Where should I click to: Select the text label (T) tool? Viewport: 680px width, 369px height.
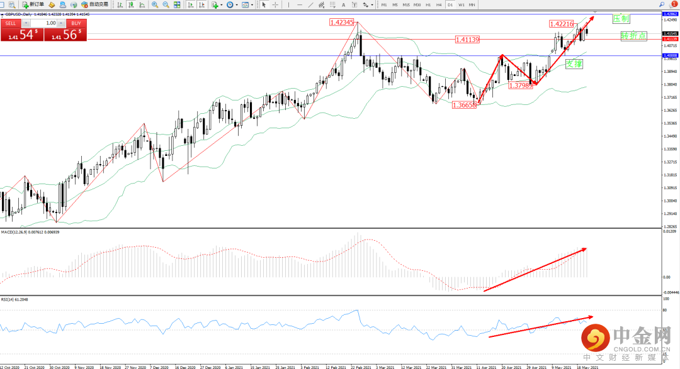(x=354, y=5)
